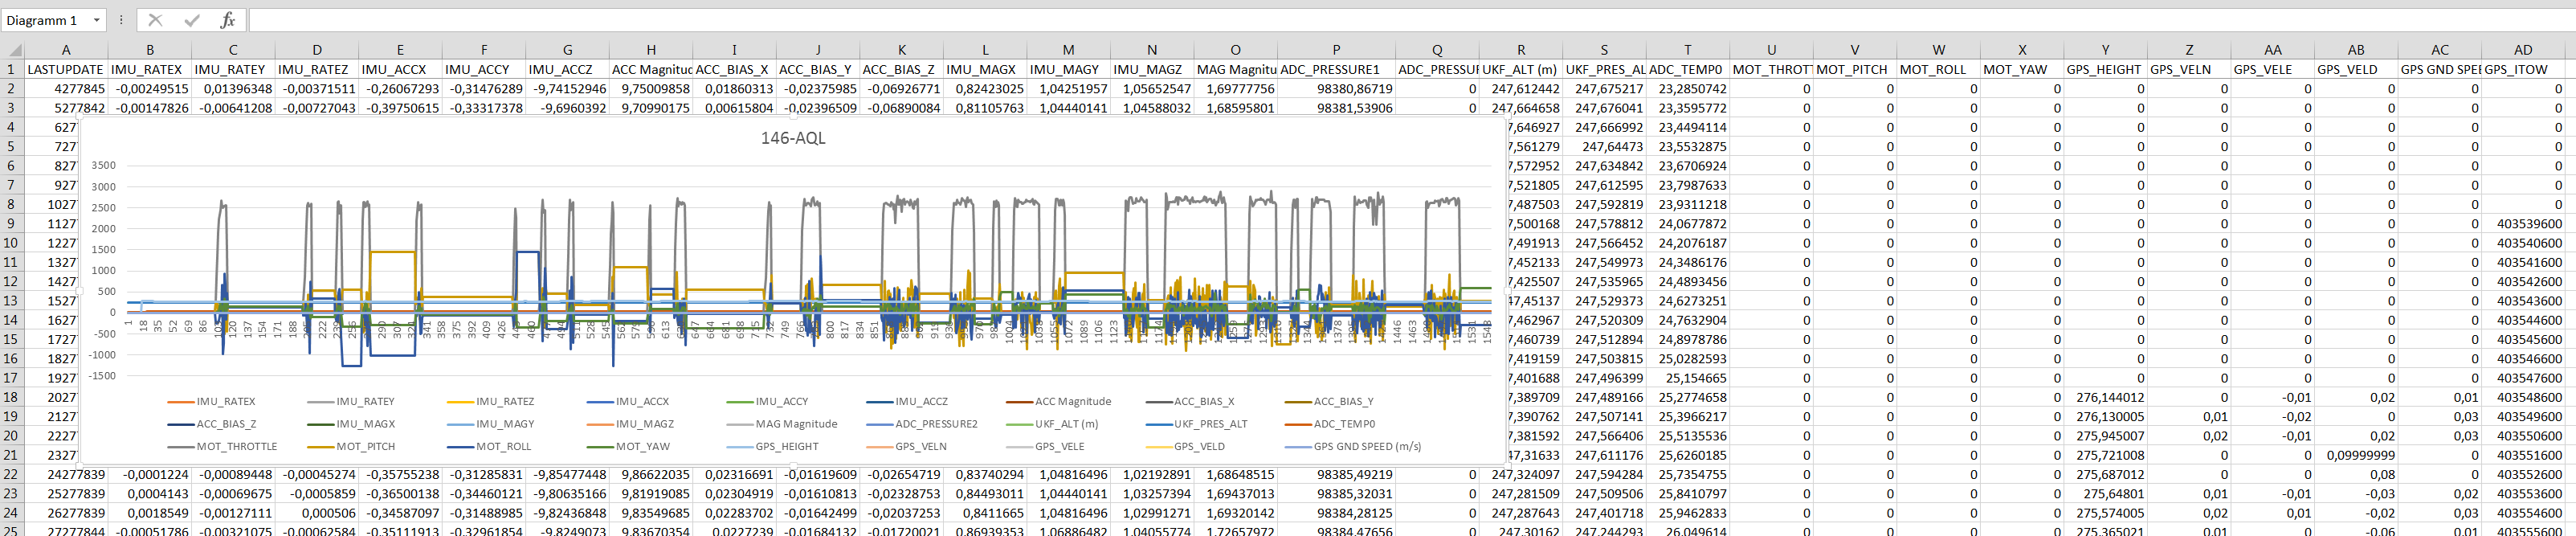This screenshot has width=2576, height=536.
Task: Click the Name Box showing Diagramm 1
Action: 45,20
